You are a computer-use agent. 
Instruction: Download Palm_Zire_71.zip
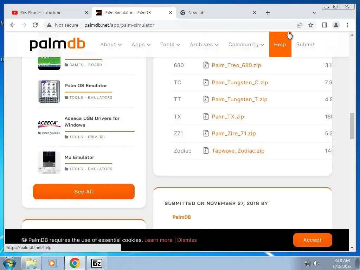234,134
